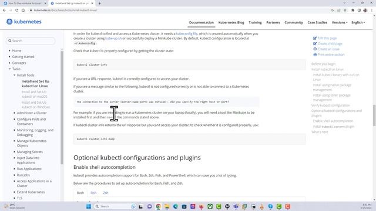The height and width of the screenshot is (211, 376).
Task: Click the sidebar navigation scrollbar
Action: point(62,107)
